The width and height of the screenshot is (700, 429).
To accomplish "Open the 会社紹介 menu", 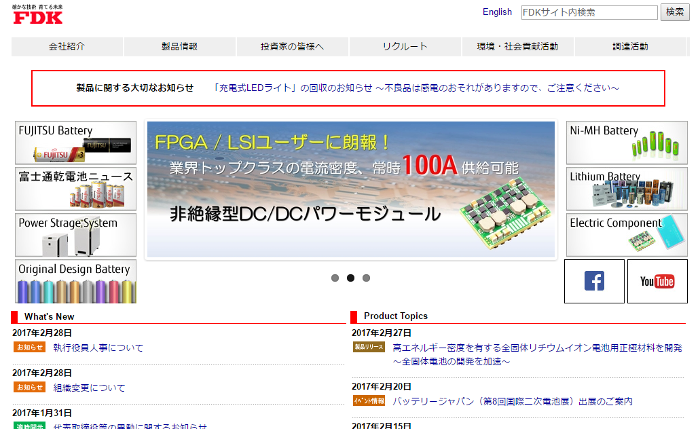I will (x=67, y=46).
